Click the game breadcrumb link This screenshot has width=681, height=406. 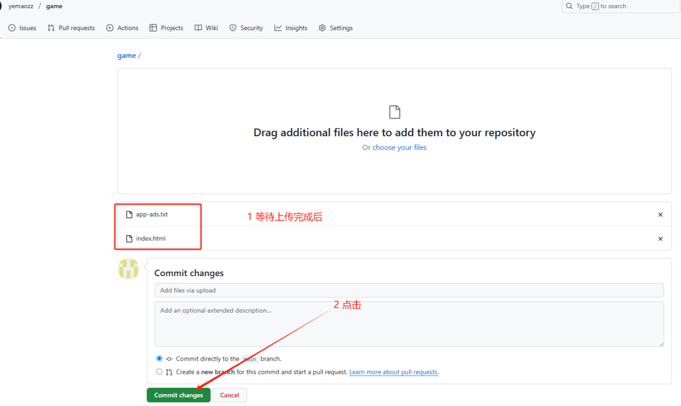pos(126,55)
